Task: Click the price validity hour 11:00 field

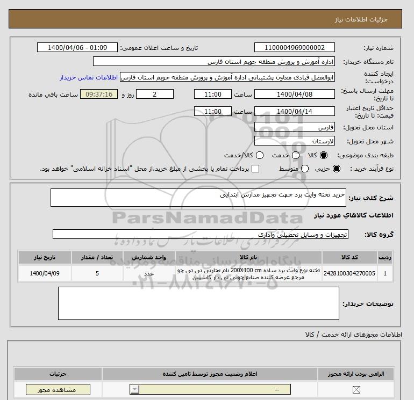Action: click(213, 111)
